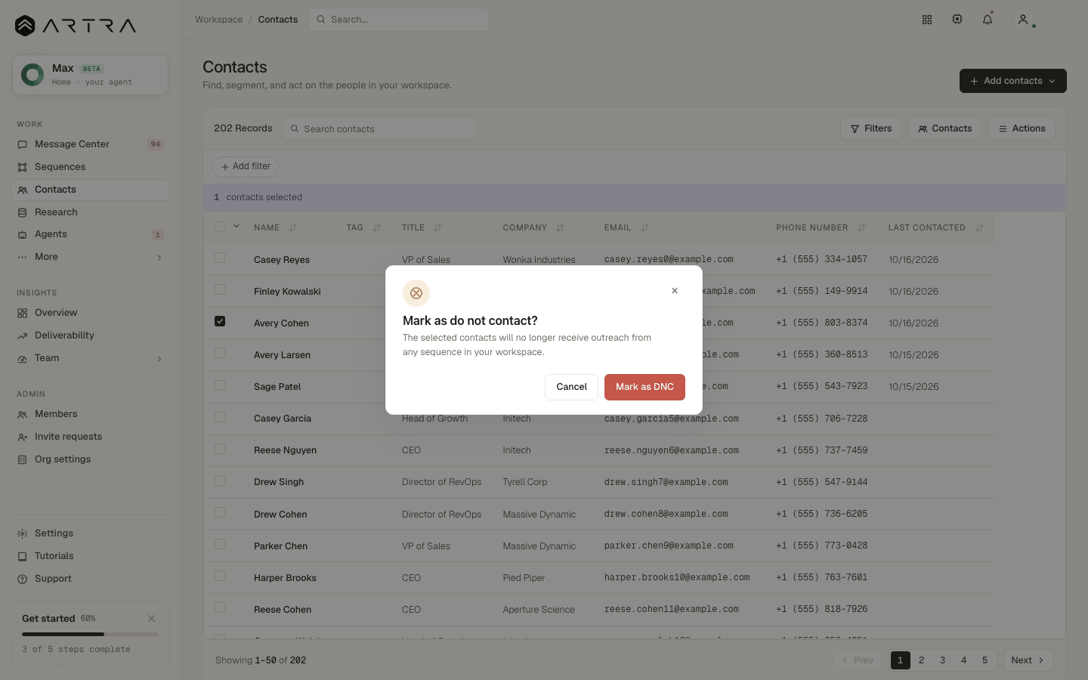
Task: Go to page 3 of contacts
Action: [x=942, y=660]
